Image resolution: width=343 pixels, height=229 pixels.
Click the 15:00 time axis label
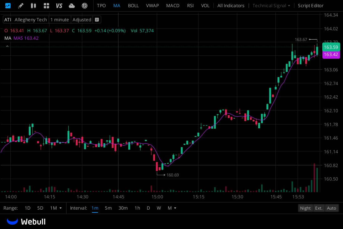[157, 197]
